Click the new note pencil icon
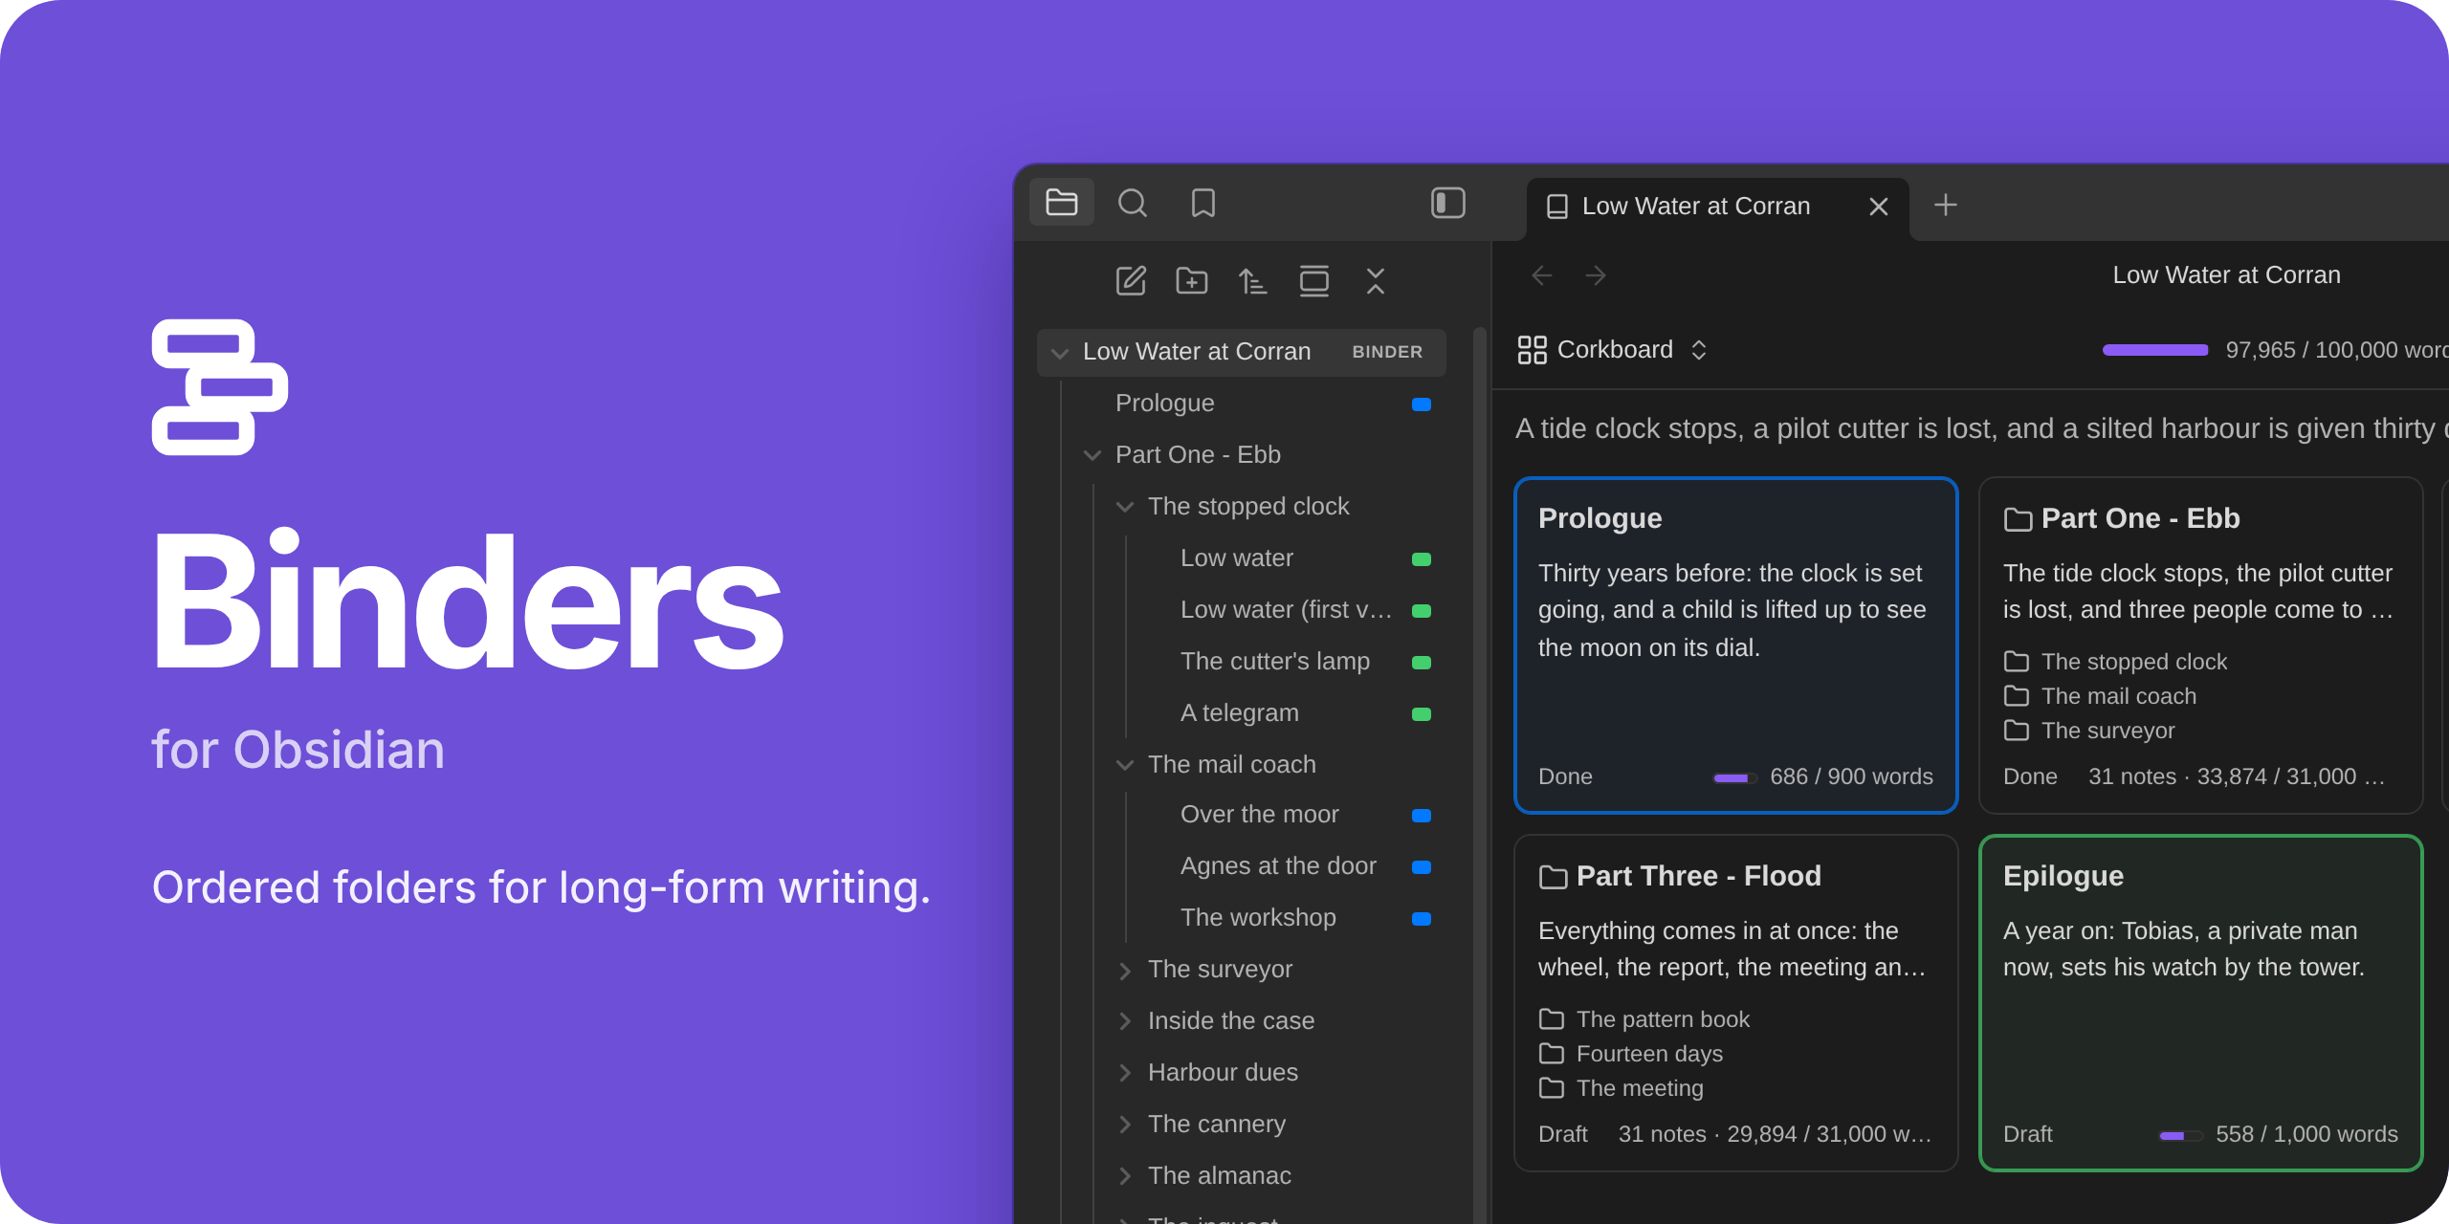This screenshot has height=1224, width=2449. 1131,281
